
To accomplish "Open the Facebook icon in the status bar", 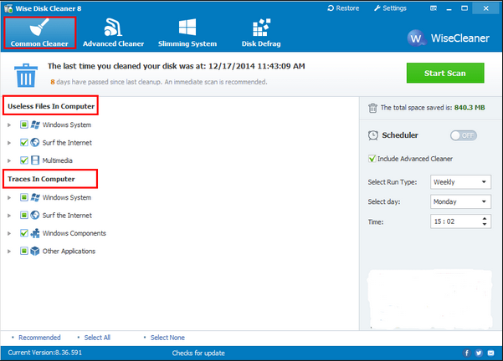I will tap(466, 353).
